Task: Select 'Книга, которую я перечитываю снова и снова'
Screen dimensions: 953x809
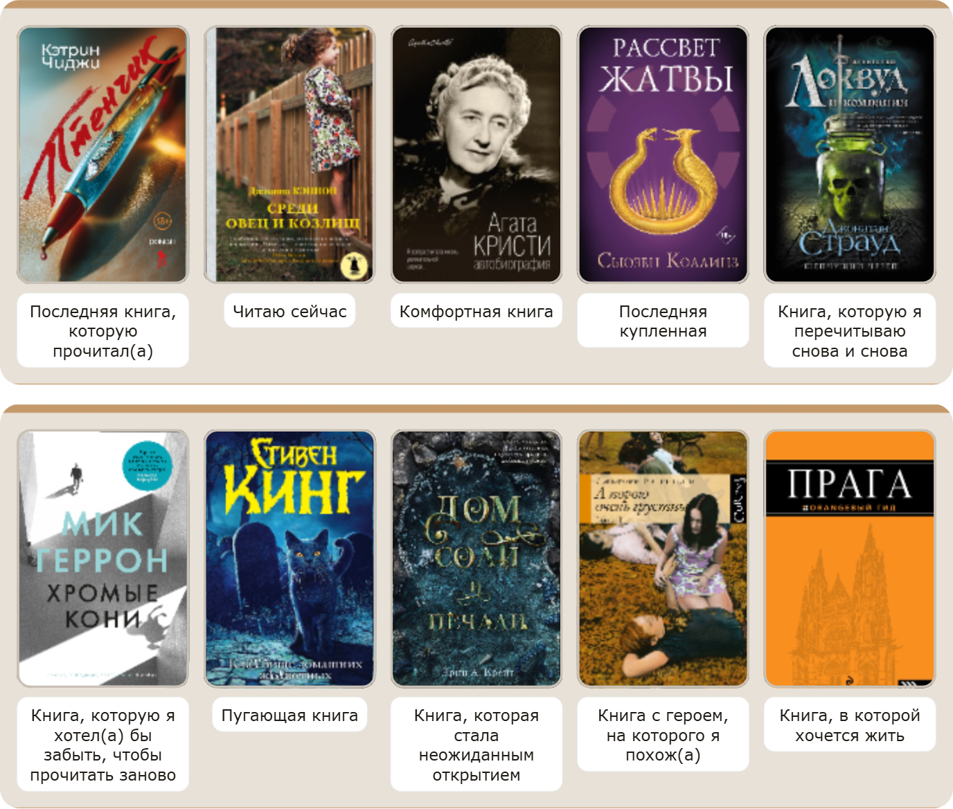Action: pos(850,331)
